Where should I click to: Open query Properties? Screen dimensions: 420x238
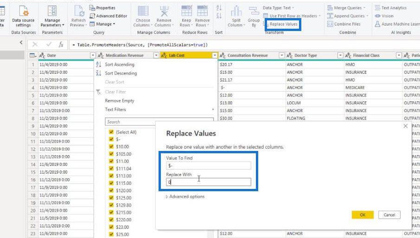102,8
